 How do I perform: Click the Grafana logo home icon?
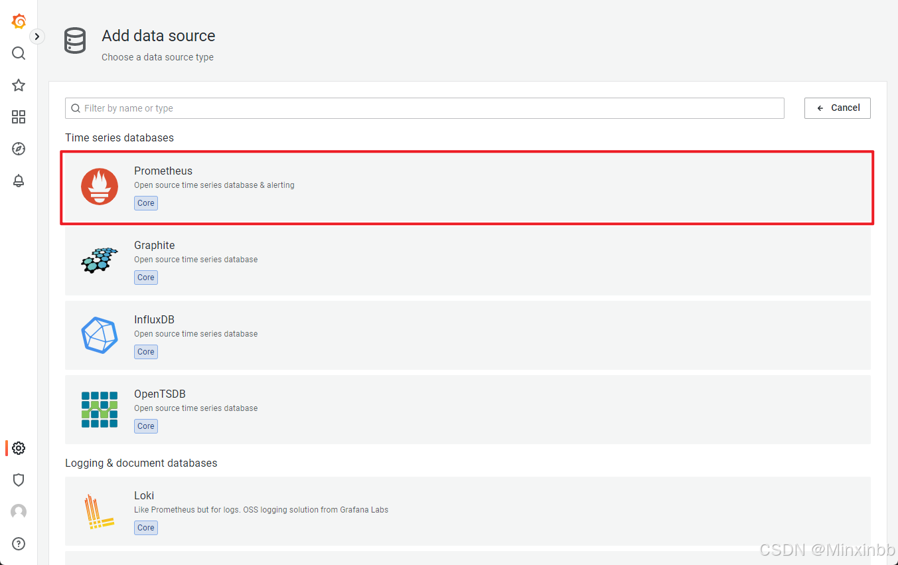(19, 21)
